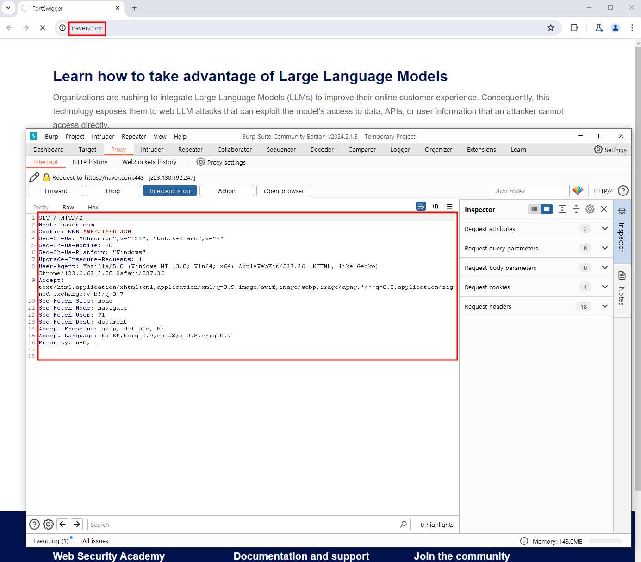The height and width of the screenshot is (562, 641).
Task: Click Chrome back arrow
Action: tap(9, 28)
